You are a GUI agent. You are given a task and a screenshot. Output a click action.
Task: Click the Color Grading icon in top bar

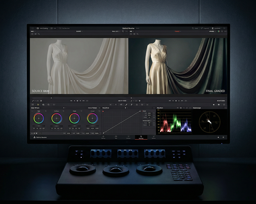(x=38, y=28)
